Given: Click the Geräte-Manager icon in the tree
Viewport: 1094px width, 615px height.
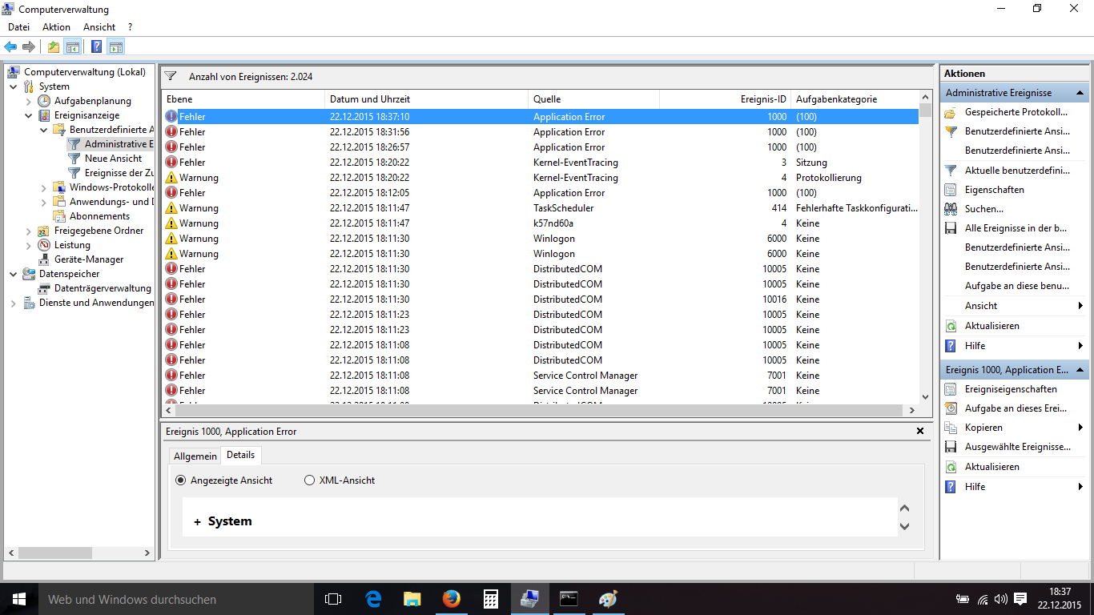Looking at the screenshot, I should point(44,259).
